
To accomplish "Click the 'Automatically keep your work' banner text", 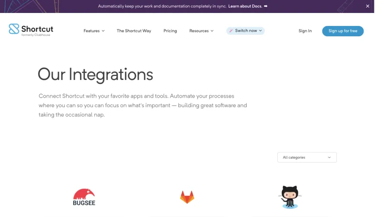I will [x=162, y=6].
